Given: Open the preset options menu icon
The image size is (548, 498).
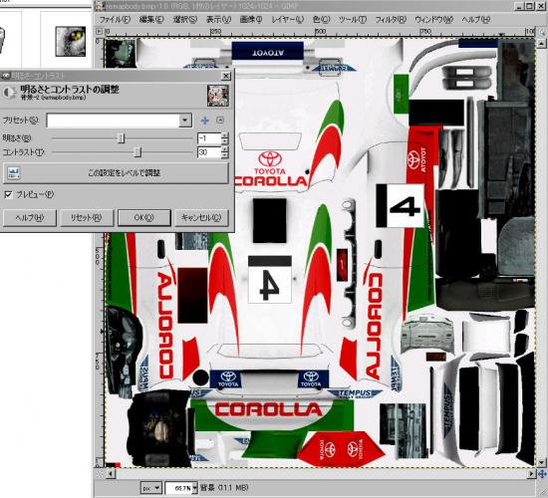Looking at the screenshot, I should point(220,121).
